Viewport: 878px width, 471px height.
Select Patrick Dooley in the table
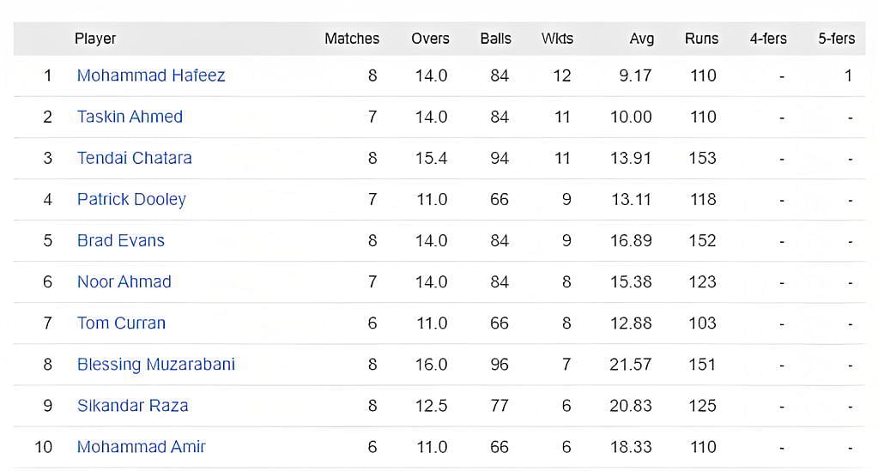(x=131, y=199)
